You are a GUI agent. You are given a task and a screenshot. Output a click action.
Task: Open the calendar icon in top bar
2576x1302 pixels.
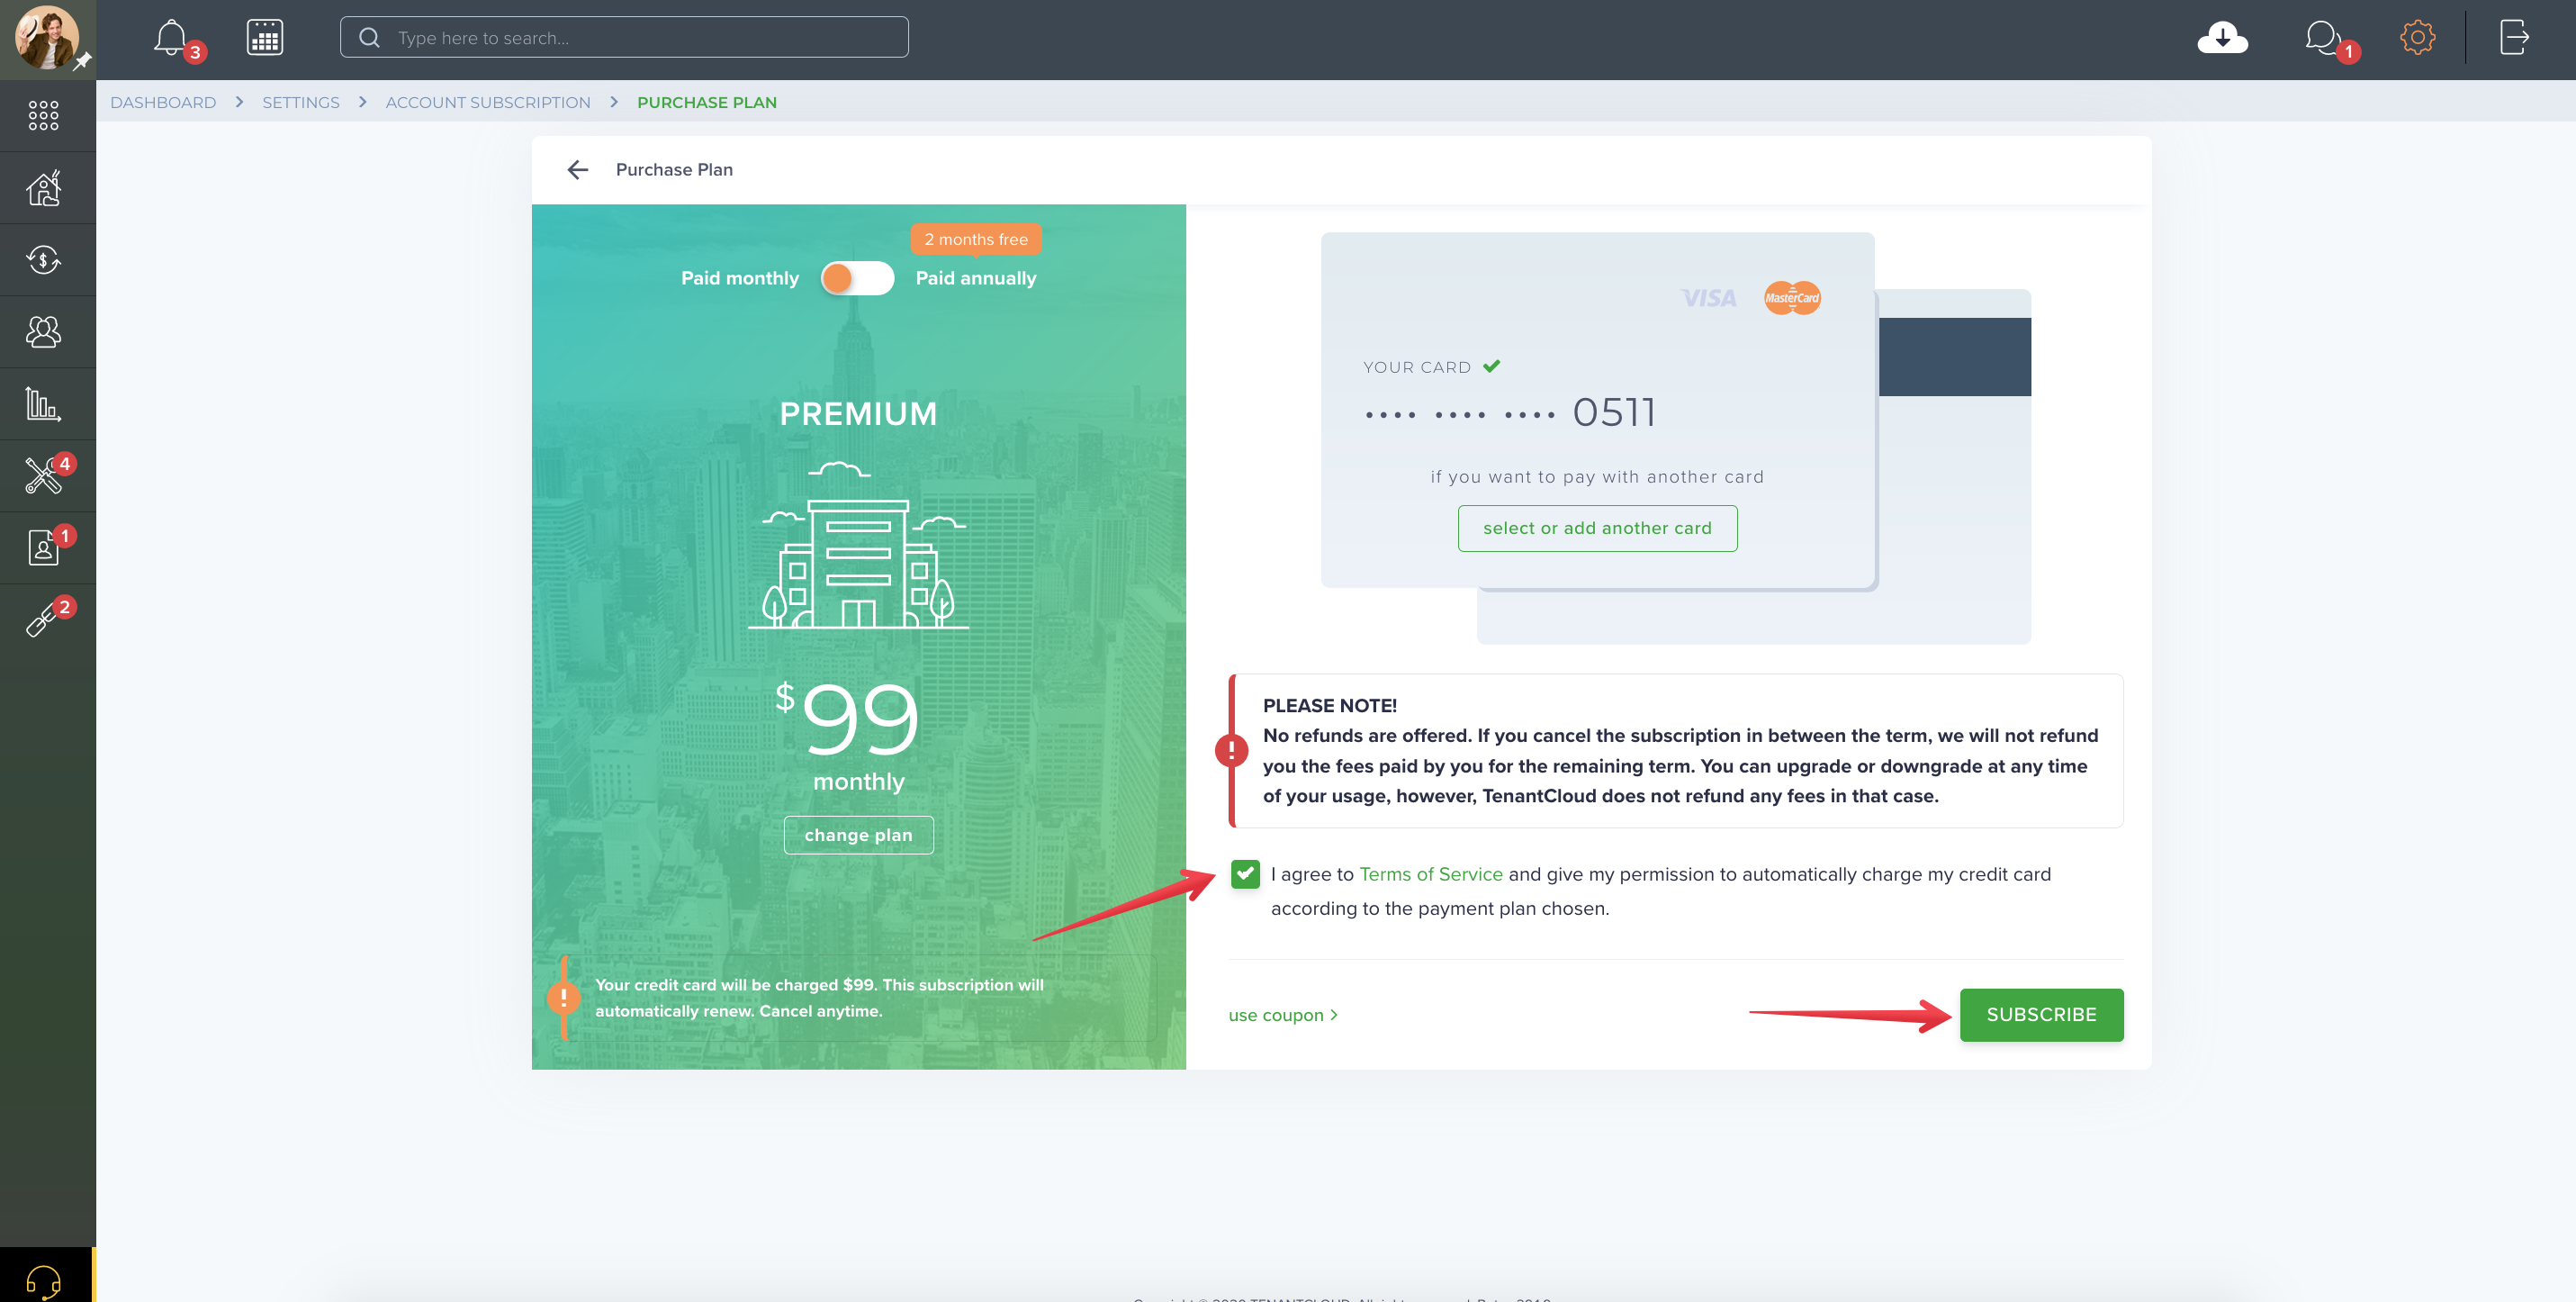click(x=265, y=38)
